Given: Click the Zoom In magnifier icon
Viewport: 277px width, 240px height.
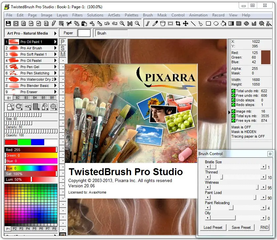Looking at the screenshot, I should [122, 23].
